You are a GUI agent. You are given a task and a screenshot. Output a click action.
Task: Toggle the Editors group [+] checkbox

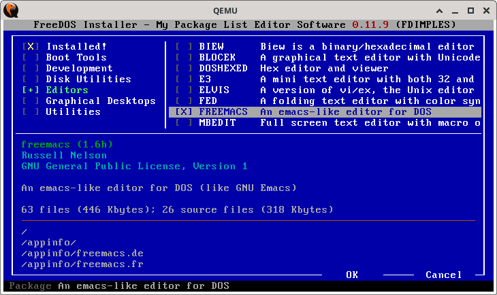click(x=31, y=90)
